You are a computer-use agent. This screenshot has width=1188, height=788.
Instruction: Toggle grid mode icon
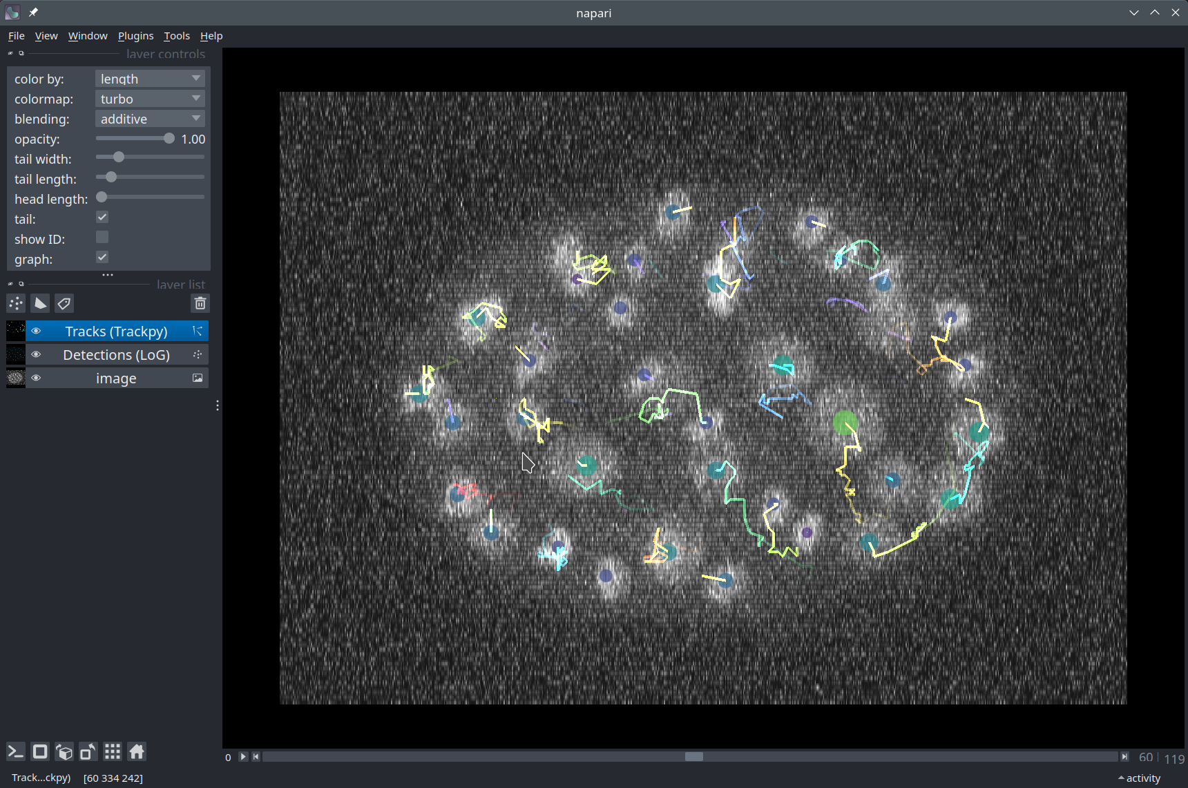(x=113, y=751)
